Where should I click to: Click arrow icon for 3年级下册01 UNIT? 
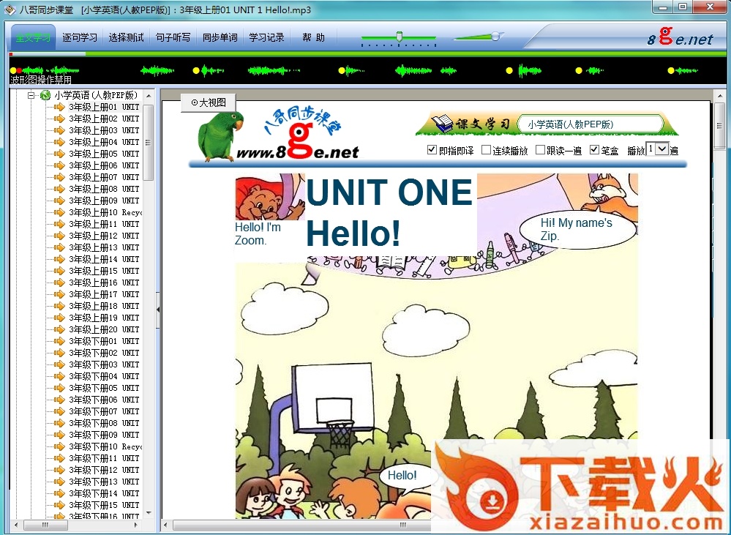(x=59, y=341)
